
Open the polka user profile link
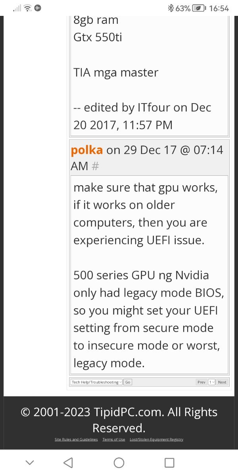[87, 150]
